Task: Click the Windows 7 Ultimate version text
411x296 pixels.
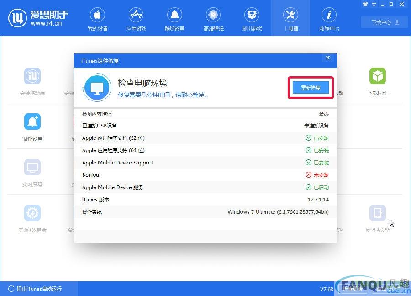Action: 278,212
